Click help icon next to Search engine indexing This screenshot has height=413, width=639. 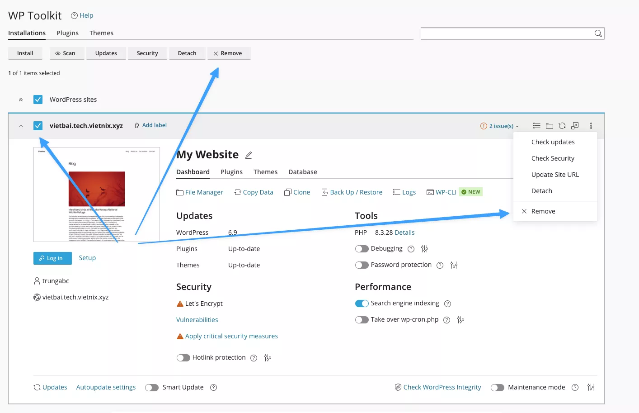click(x=447, y=304)
